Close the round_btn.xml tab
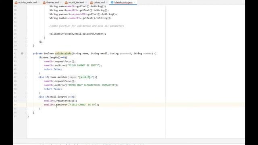 86,2
